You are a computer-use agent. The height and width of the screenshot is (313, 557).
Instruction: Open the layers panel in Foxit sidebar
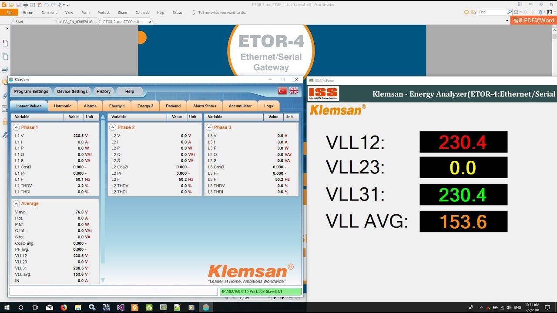pyautogui.click(x=5, y=70)
